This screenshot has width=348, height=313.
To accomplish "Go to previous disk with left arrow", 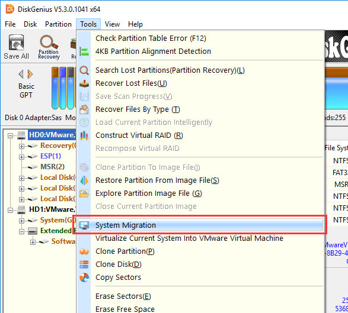I will tap(21, 74).
